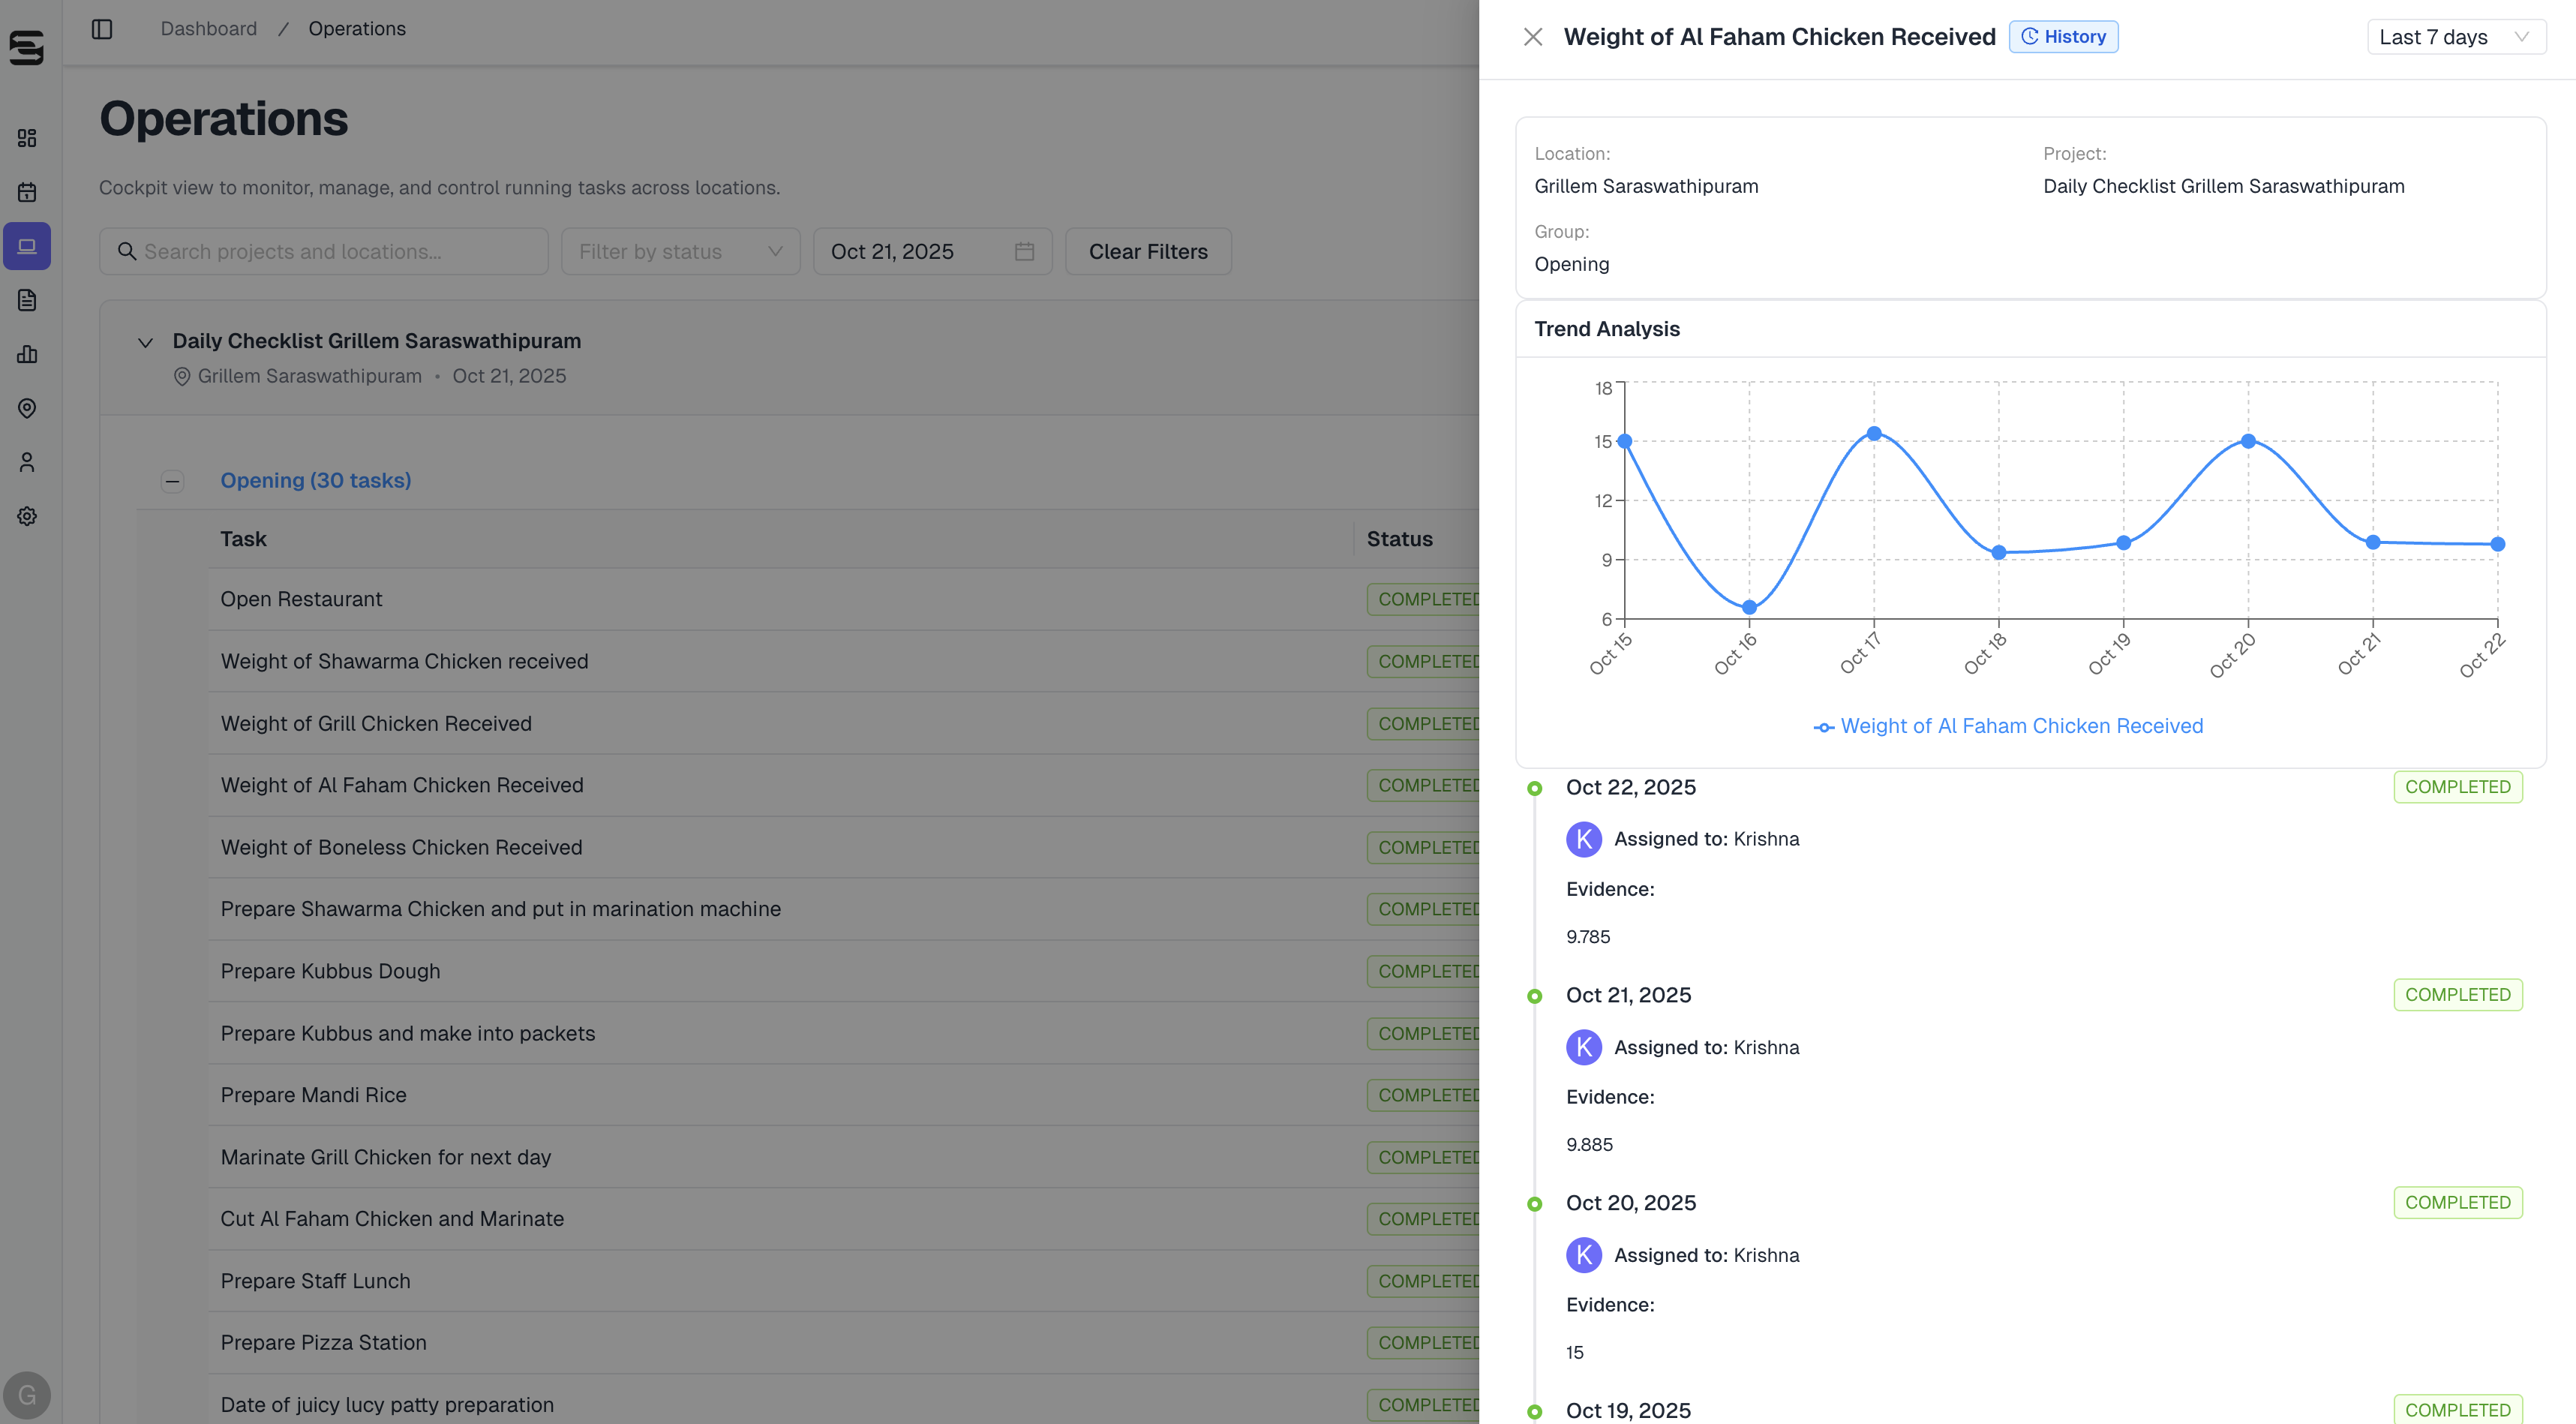Open the Filter by status dropdown

click(680, 252)
